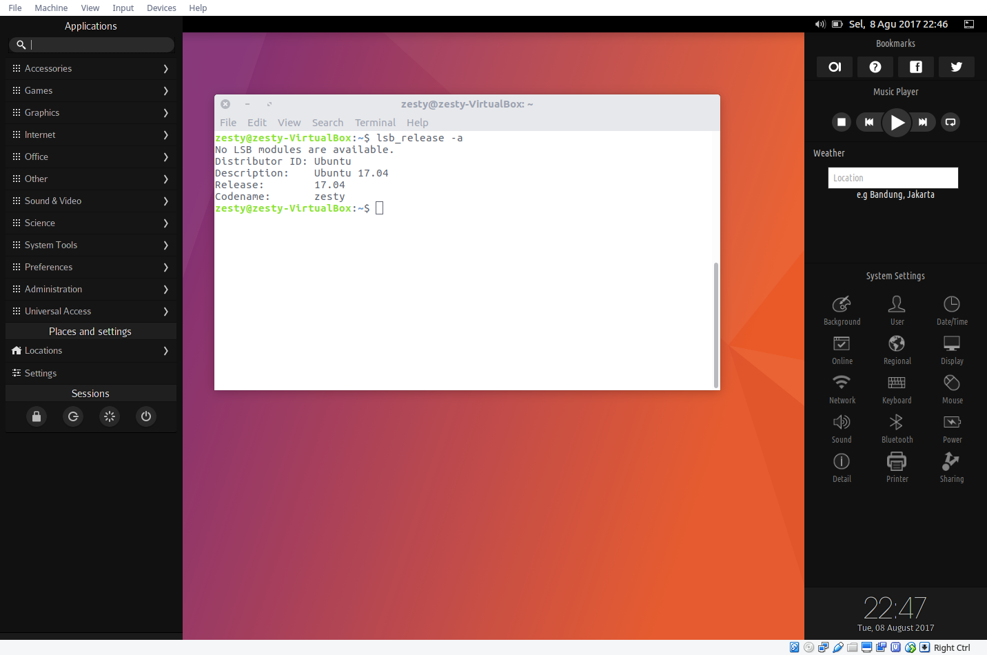Screen dimensions: 987x655
Task: Click the volume speaker icon in top panel
Action: pos(820,24)
